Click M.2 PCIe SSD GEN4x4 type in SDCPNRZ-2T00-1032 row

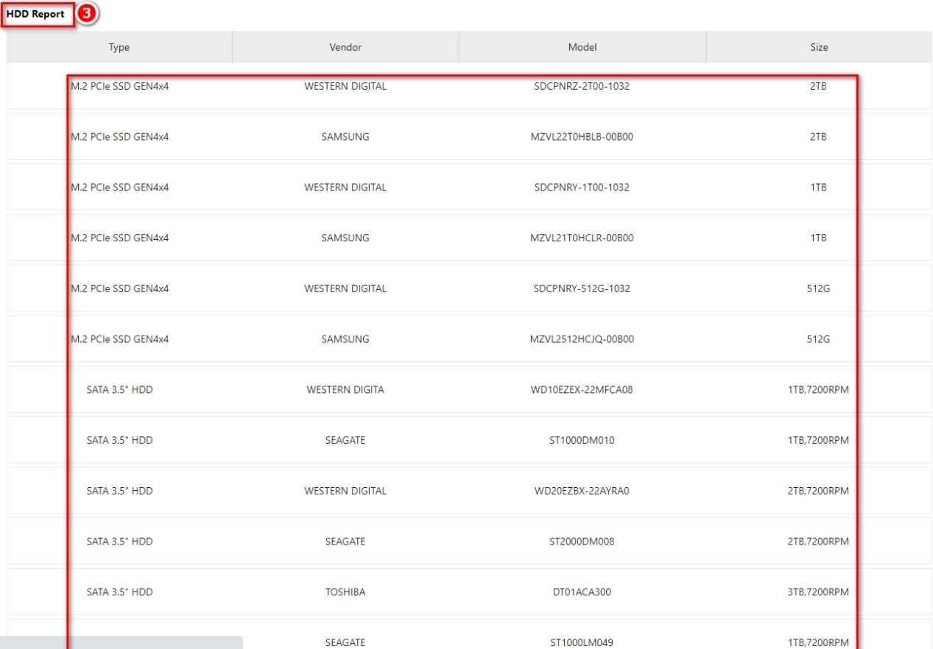coord(120,86)
